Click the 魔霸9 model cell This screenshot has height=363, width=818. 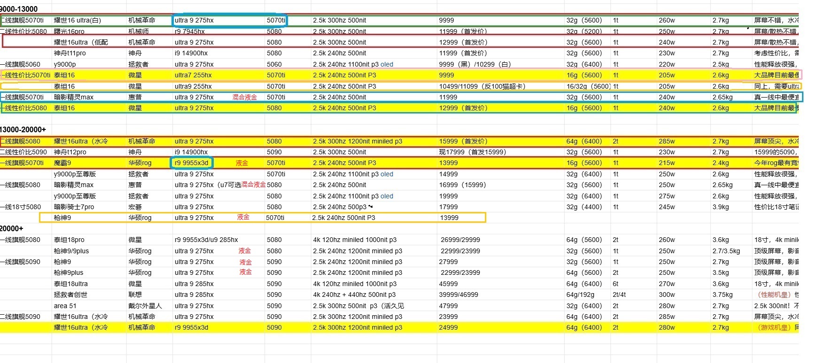pos(62,163)
